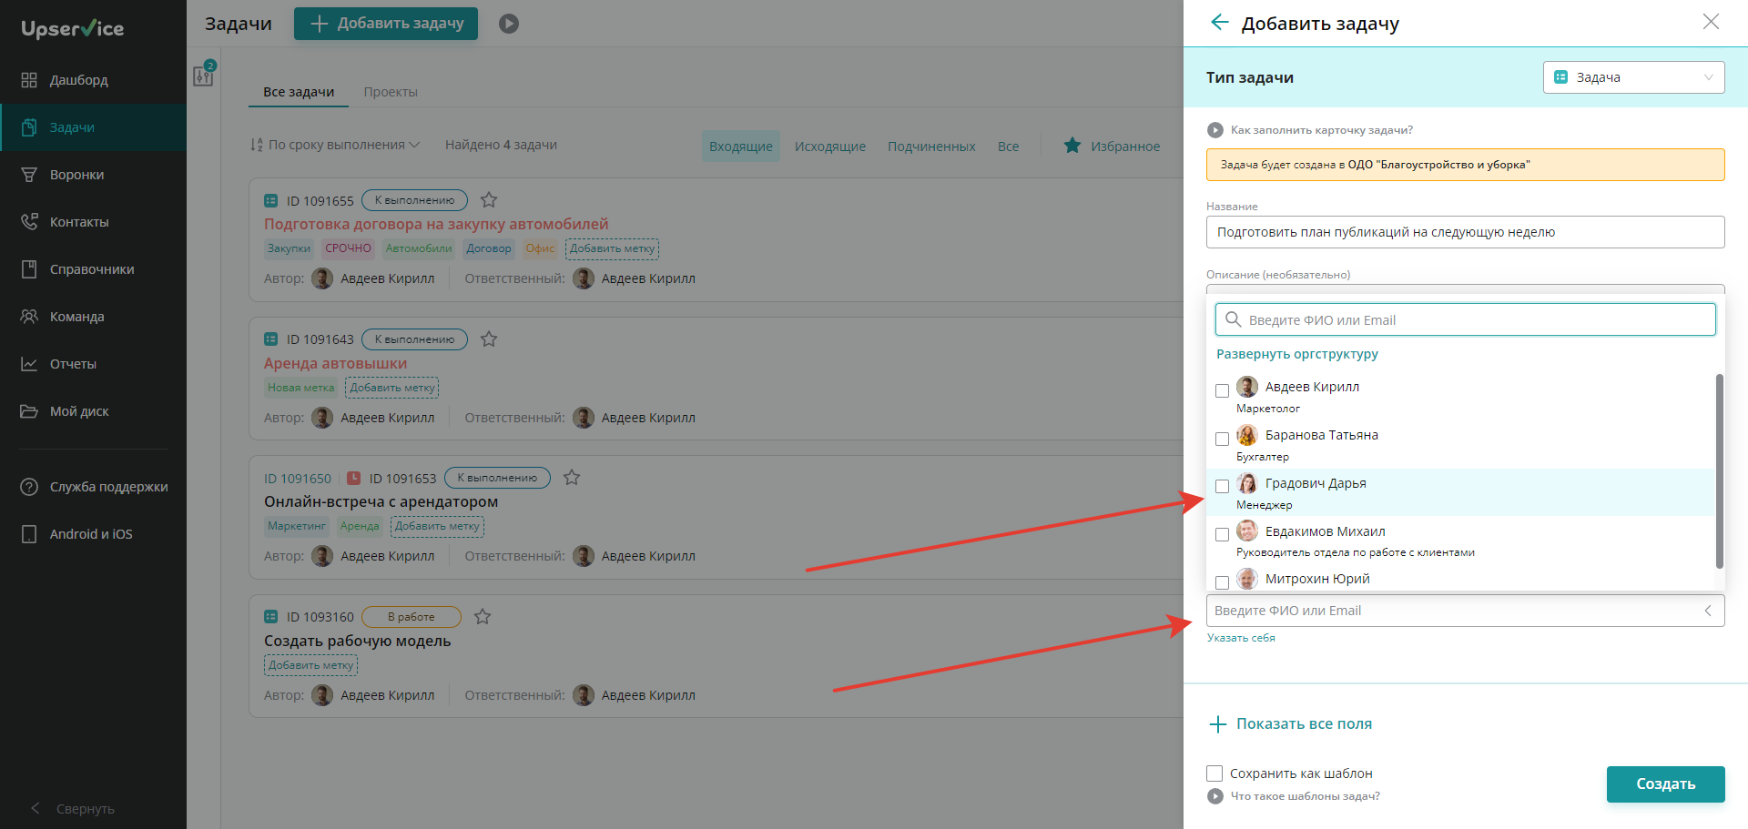Click the plus icon of Показать все поля
The width and height of the screenshot is (1748, 829).
pos(1218,724)
